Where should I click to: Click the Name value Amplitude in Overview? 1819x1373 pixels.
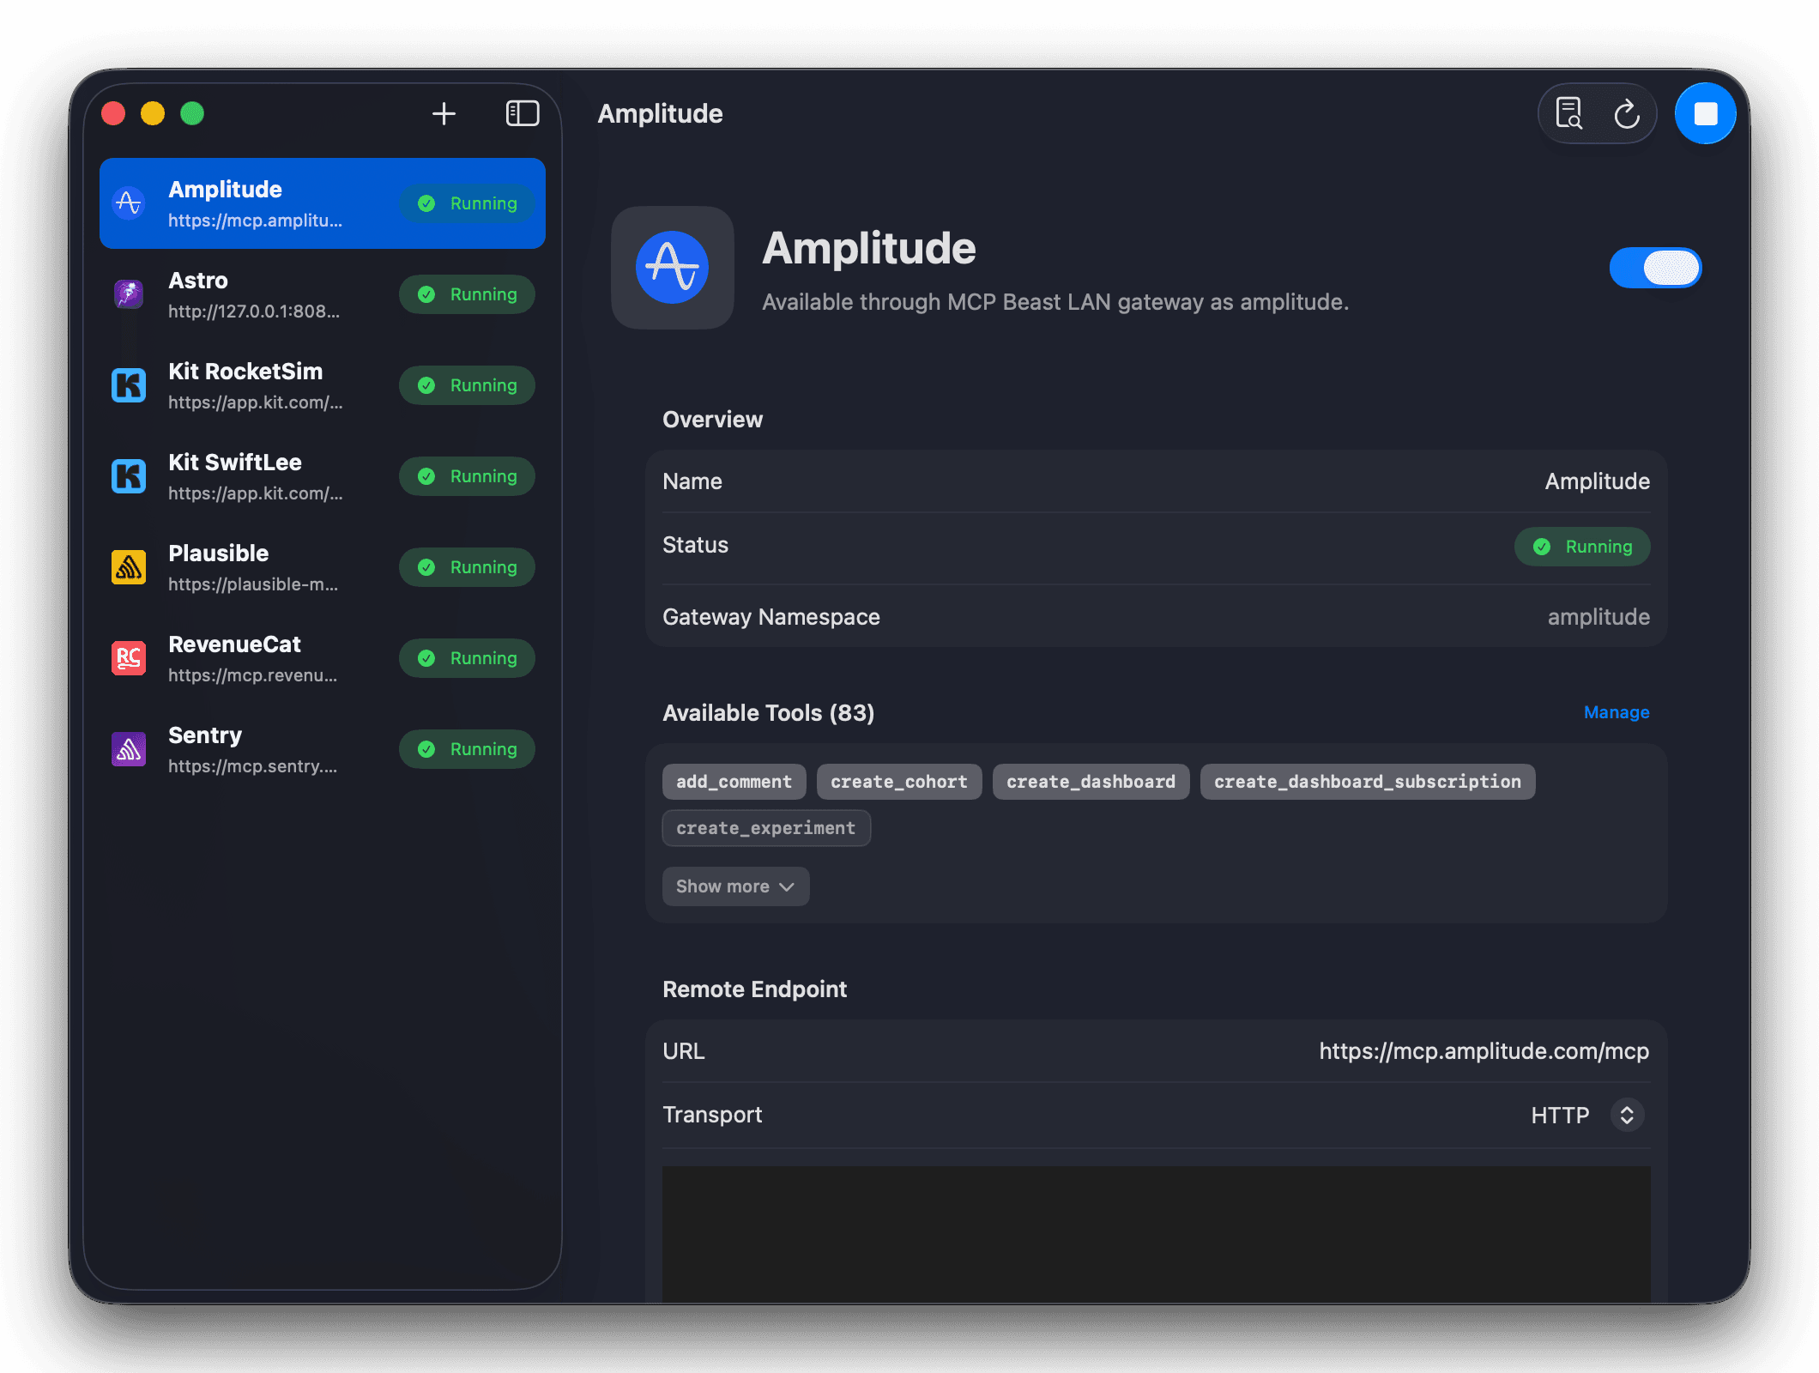pos(1598,481)
